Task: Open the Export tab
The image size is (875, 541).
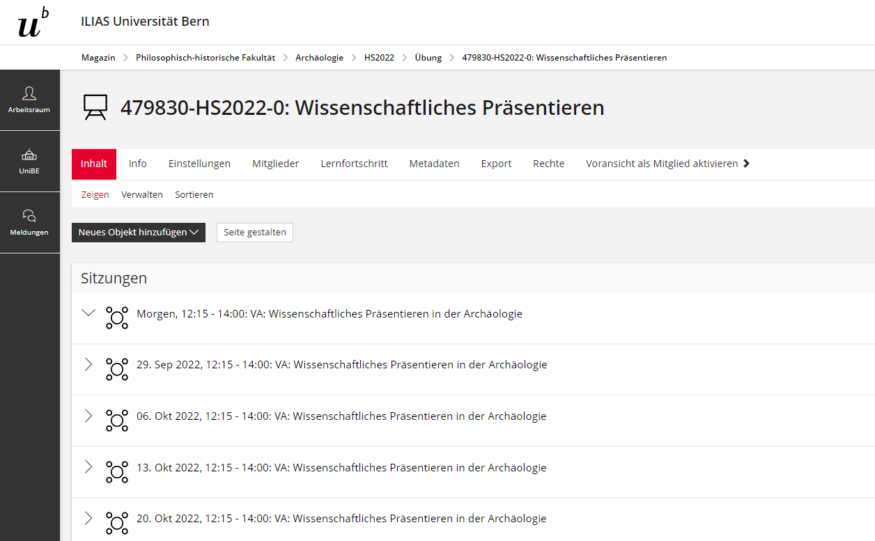Action: 496,164
